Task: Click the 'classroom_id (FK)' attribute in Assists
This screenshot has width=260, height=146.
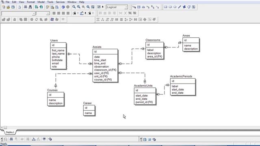Action: [105, 70]
